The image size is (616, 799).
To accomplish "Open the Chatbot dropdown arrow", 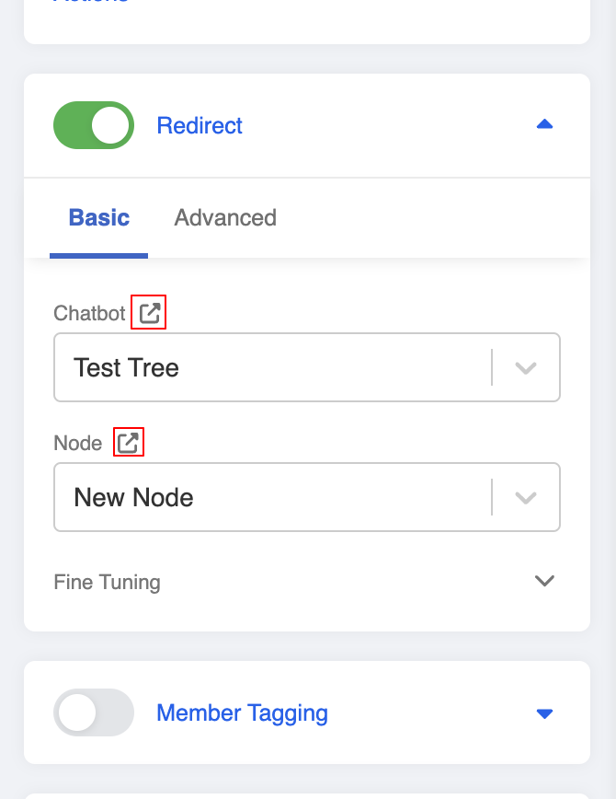I will [526, 367].
